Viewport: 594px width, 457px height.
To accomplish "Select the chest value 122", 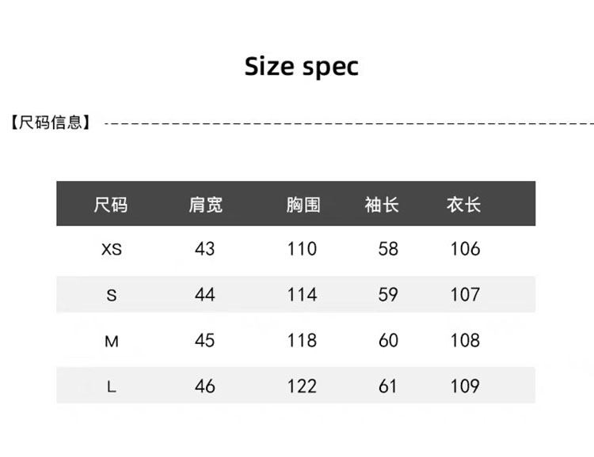I will point(302,387).
